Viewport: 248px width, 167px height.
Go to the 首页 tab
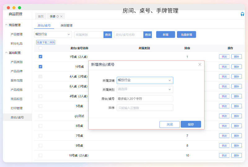(x=41, y=16)
